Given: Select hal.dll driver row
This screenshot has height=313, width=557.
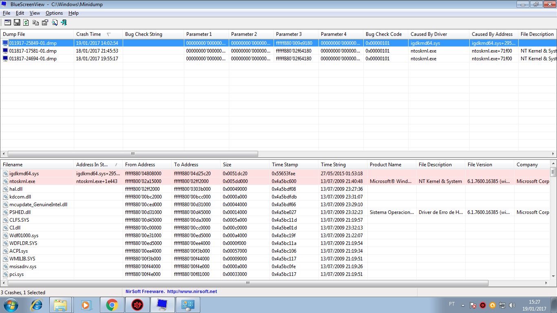Looking at the screenshot, I should click(275, 189).
